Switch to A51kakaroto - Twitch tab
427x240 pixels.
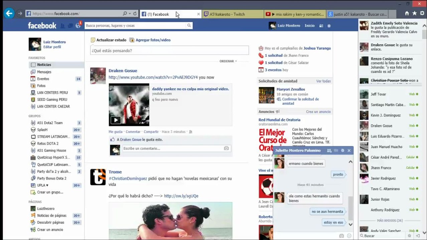point(232,14)
